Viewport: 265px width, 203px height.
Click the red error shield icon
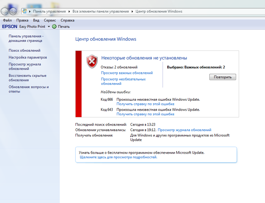pos(92,61)
